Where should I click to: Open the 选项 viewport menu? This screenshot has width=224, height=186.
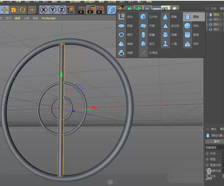click(x=17, y=18)
